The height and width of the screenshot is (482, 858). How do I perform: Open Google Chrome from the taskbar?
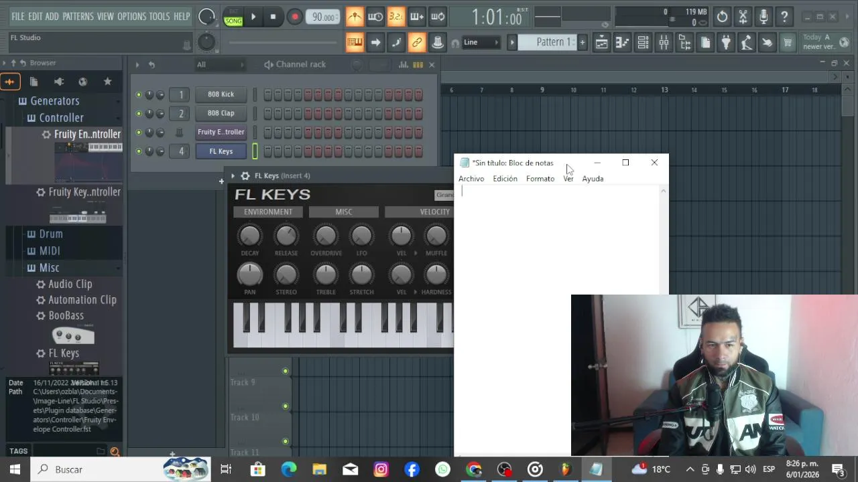pyautogui.click(x=474, y=469)
